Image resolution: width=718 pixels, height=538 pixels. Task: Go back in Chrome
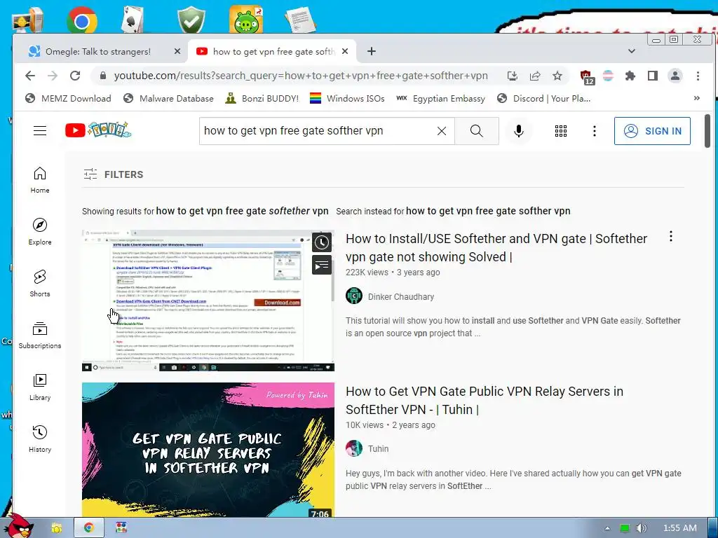coord(30,76)
